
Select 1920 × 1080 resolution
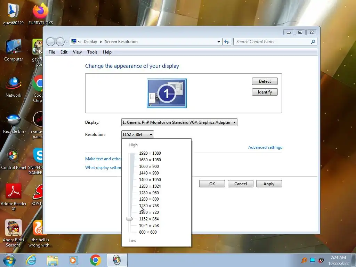coord(150,153)
